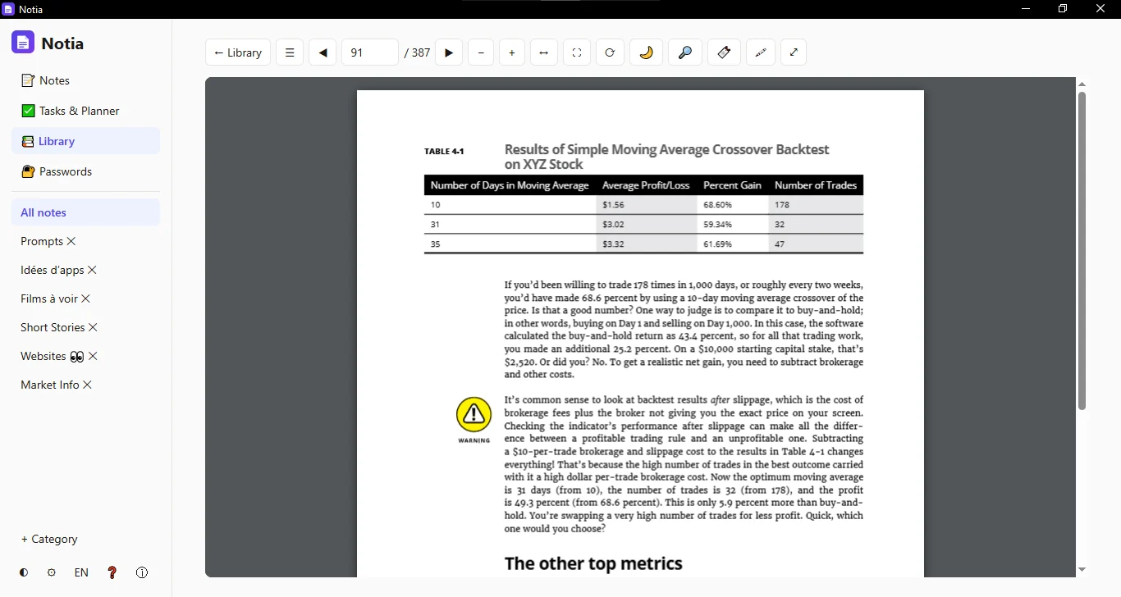This screenshot has height=597, width=1121.
Task: Expand viewer to fullscreen with diagonal arrow
Action: tap(794, 52)
